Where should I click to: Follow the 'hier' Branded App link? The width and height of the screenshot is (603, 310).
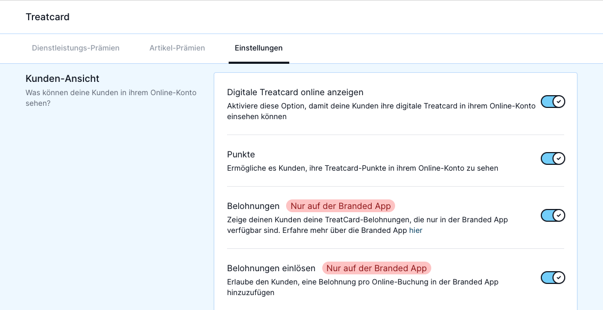pyautogui.click(x=415, y=231)
